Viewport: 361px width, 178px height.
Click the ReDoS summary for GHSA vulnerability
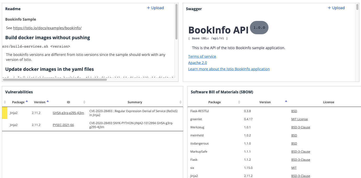click(x=133, y=113)
